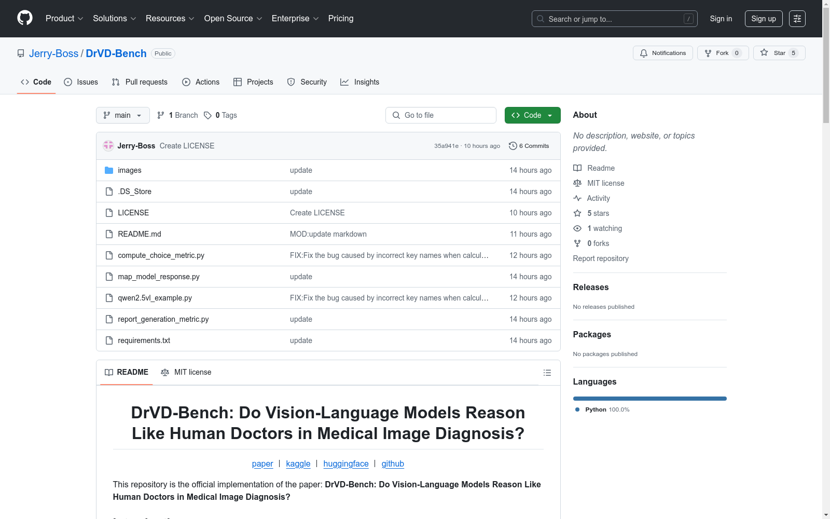Open the images folder
The image size is (830, 519).
pyautogui.click(x=130, y=170)
